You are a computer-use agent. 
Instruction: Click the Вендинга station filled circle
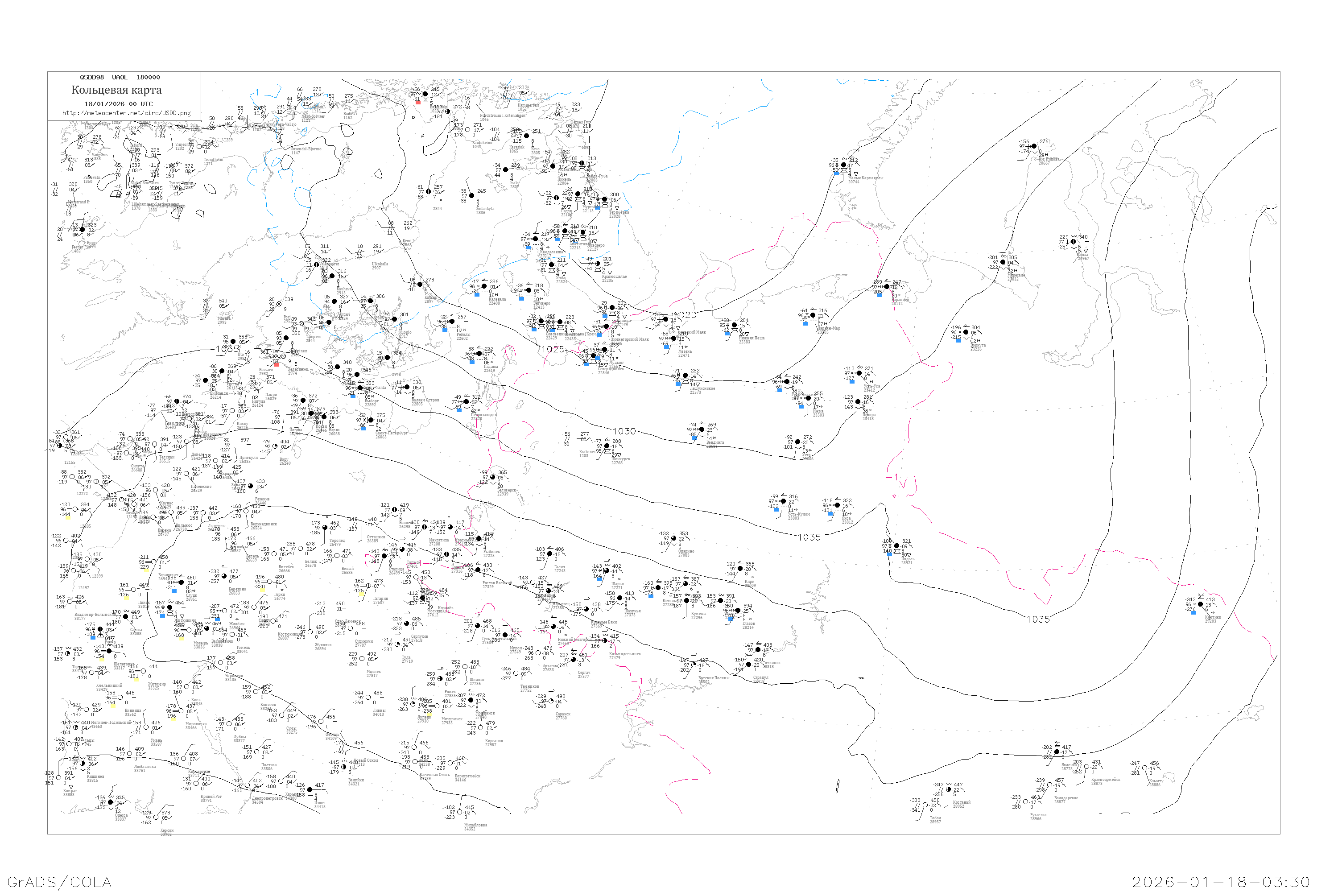pos(702,429)
